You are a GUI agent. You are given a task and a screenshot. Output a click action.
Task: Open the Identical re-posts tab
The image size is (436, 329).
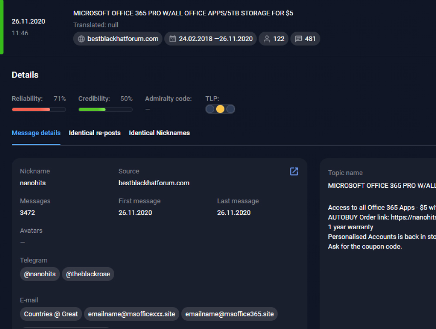coord(95,133)
